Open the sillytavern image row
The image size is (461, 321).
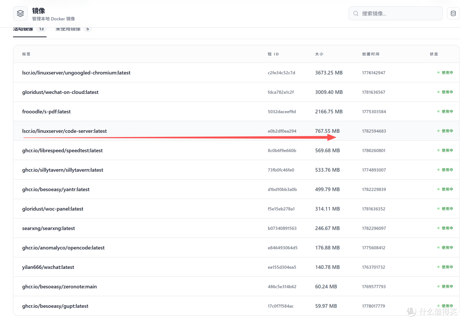pyautogui.click(x=236, y=169)
